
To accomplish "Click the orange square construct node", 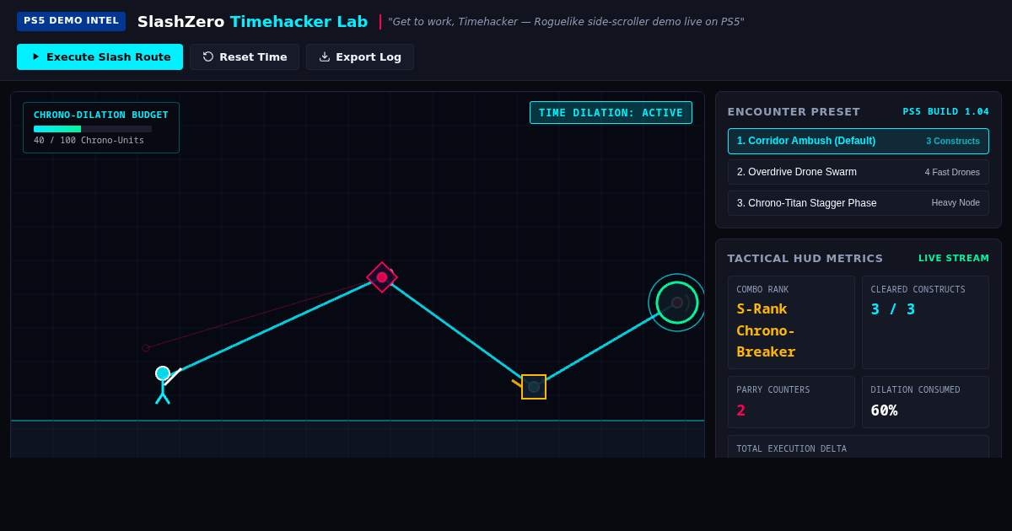I will tap(534, 387).
